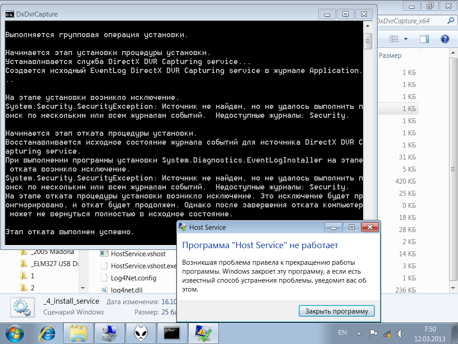Image resolution: width=458 pixels, height=344 pixels.
Task: Click the 'Размер' column header
Action: click(x=390, y=56)
